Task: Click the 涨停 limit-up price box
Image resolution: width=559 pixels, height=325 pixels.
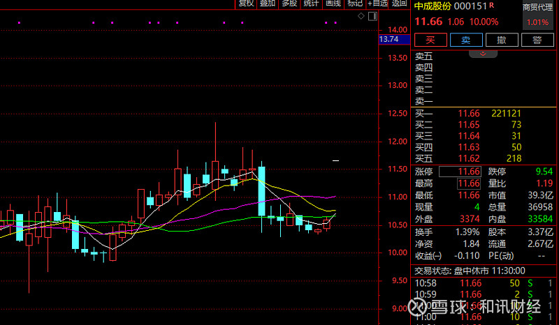Action: [x=460, y=172]
